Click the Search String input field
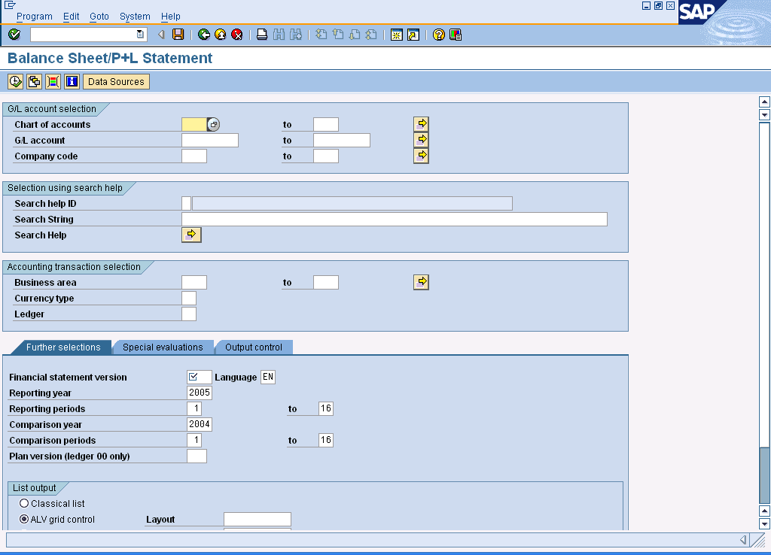Screen dimensions: 771x555 pos(395,219)
